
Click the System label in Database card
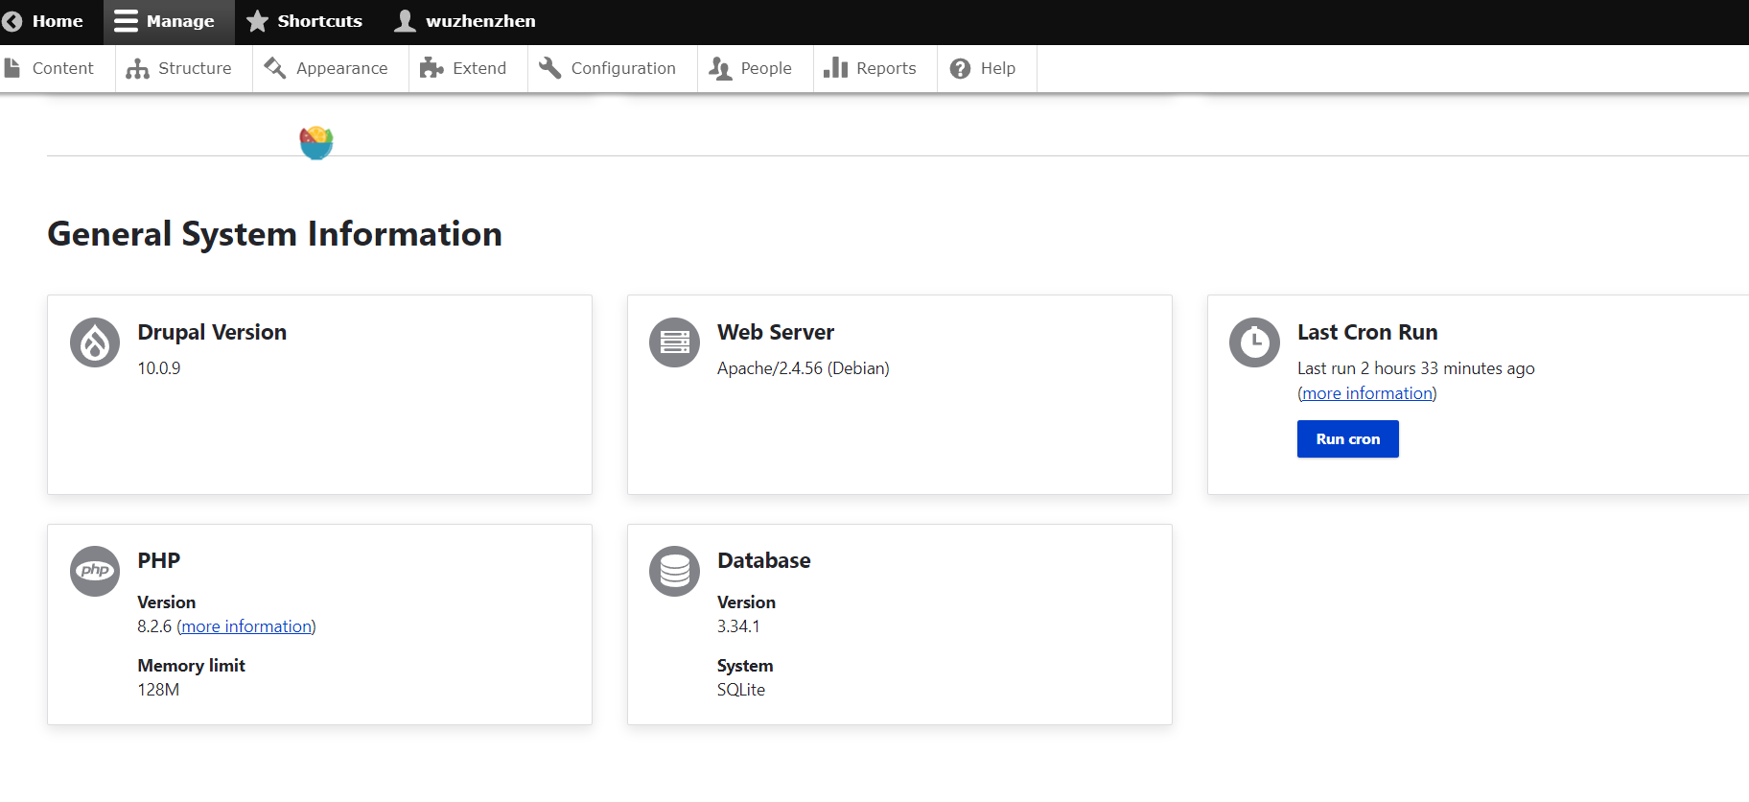pyautogui.click(x=745, y=666)
